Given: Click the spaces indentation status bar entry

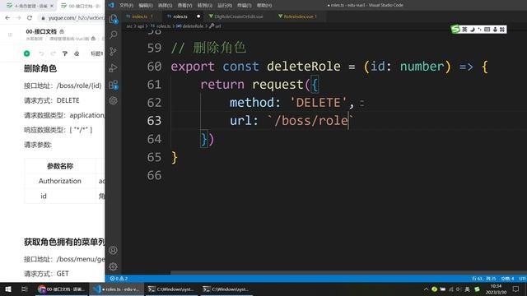Looking at the screenshot, I should pos(507,279).
